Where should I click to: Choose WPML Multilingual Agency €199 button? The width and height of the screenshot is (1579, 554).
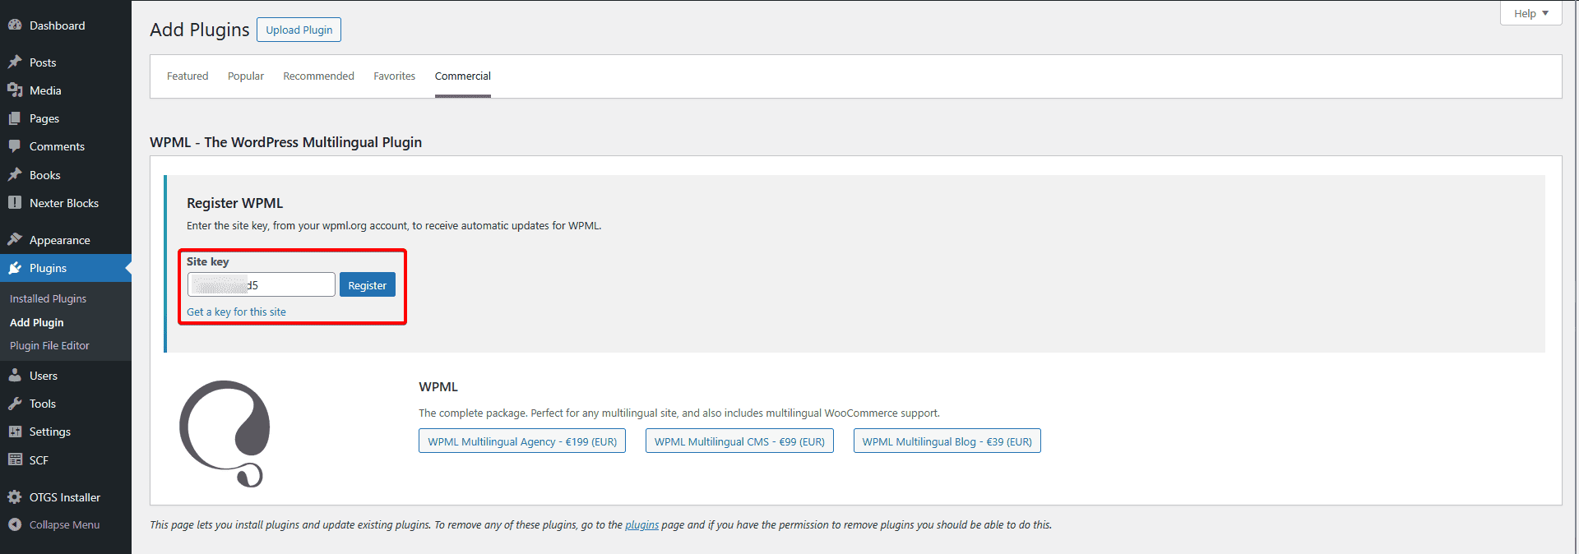(522, 441)
